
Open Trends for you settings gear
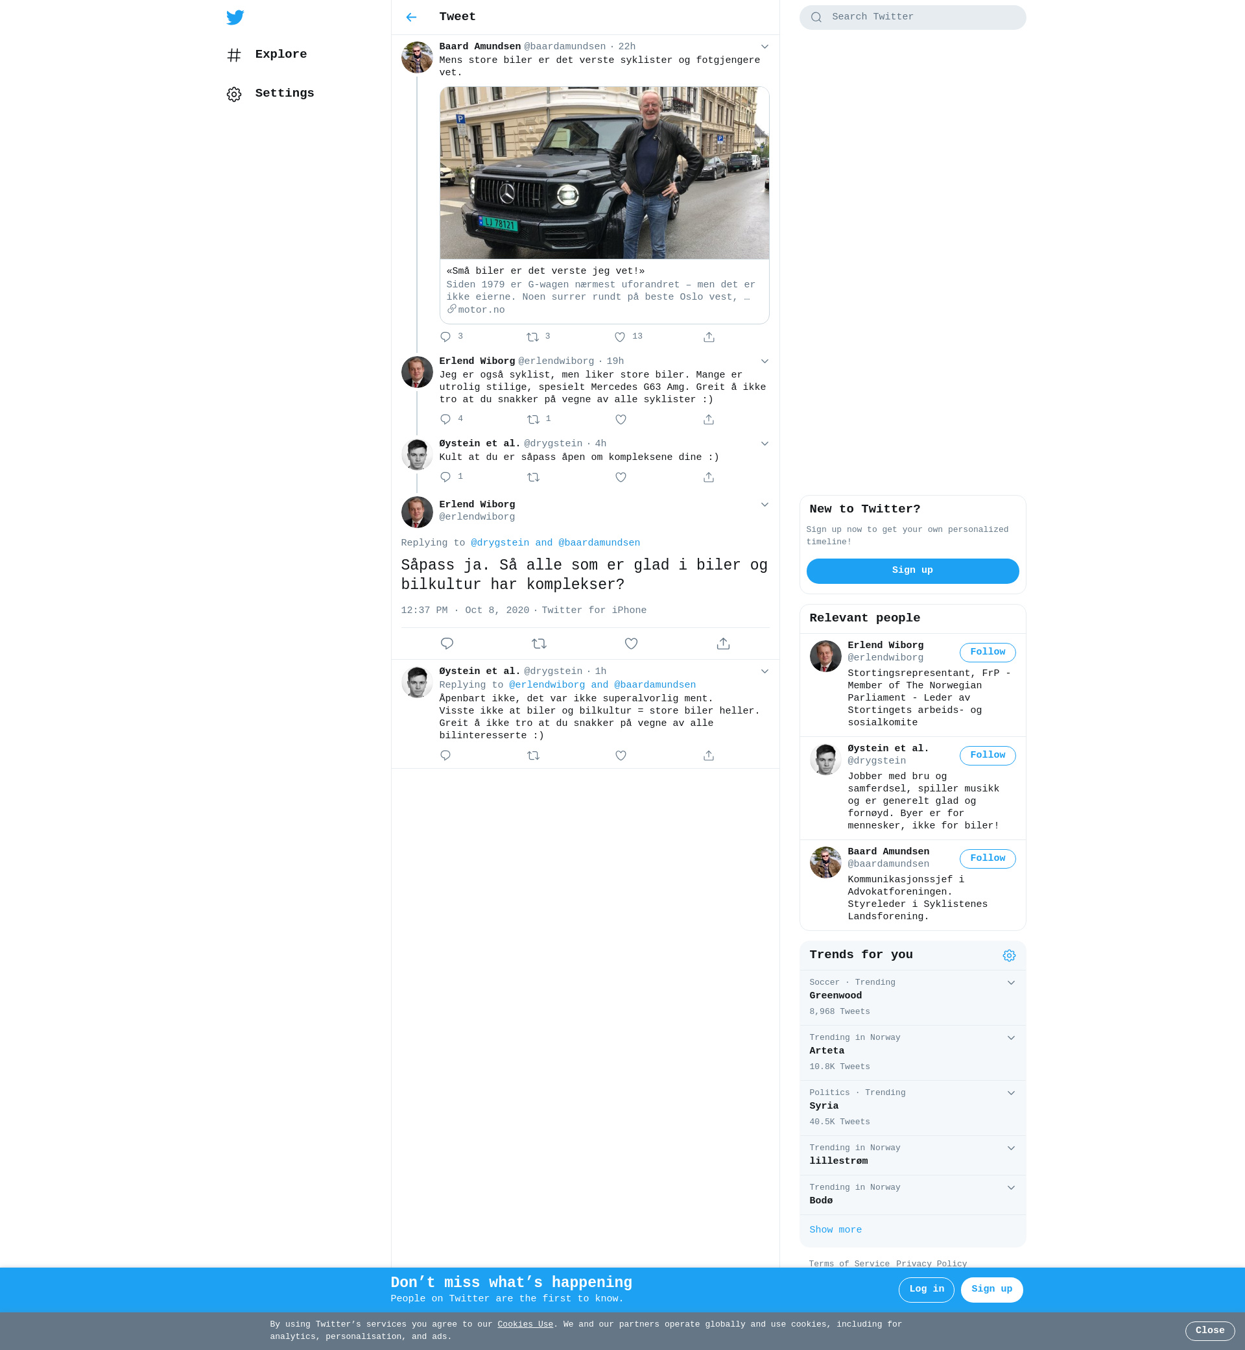1008,956
